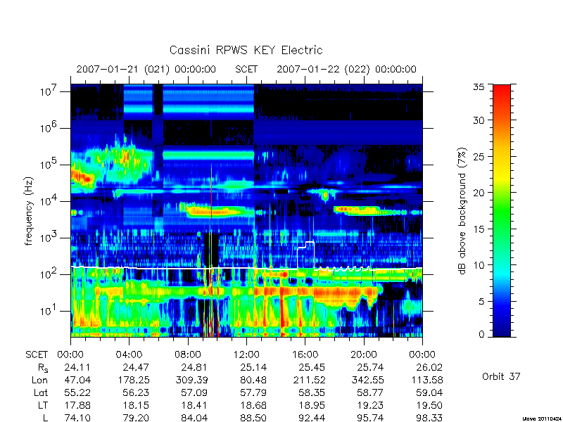
Task: Click the dark blue bottom of the colorbar
Action: pyautogui.click(x=502, y=332)
